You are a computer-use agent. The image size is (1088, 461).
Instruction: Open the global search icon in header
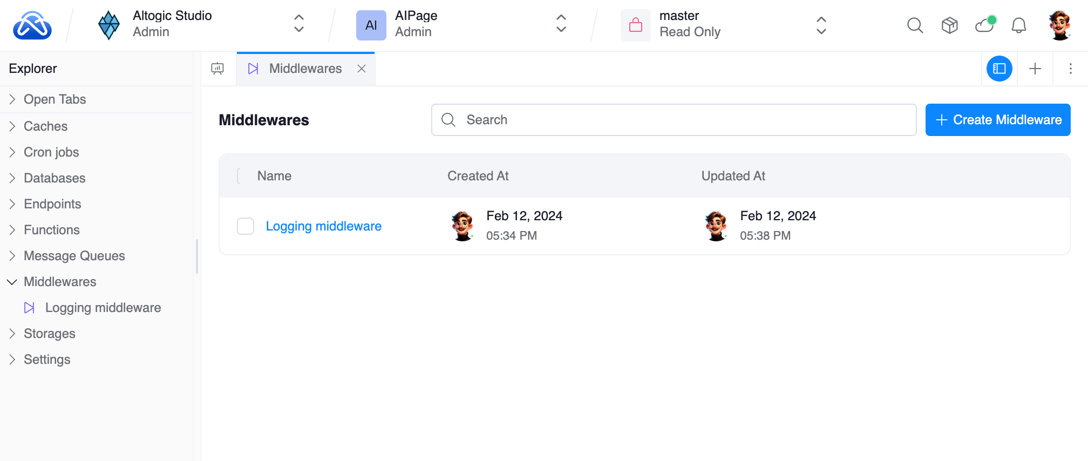pyautogui.click(x=915, y=25)
